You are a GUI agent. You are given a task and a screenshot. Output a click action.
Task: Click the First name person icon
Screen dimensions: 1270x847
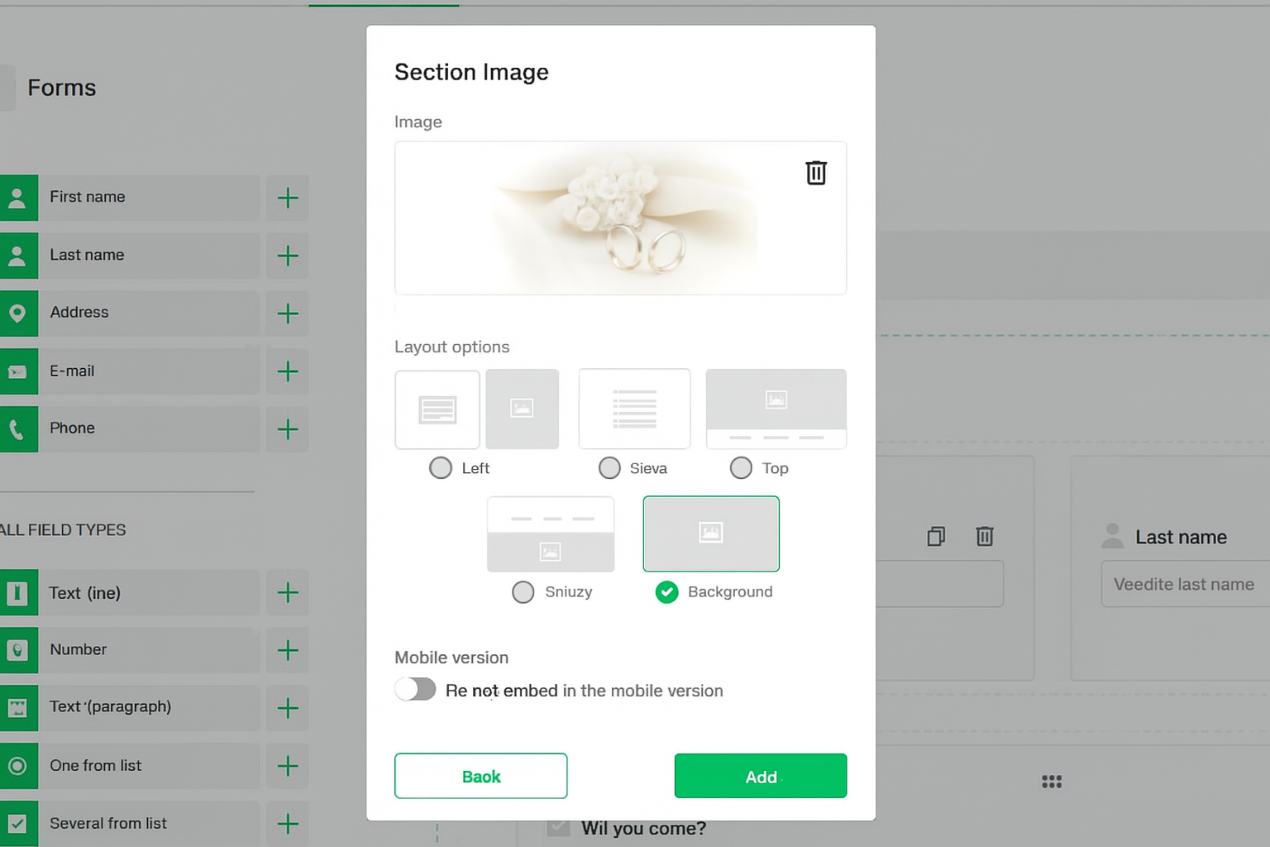click(17, 198)
